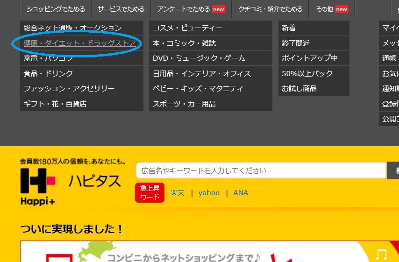
Task: Select 健康・ダイエット・ドラッグストア category
Action: (x=82, y=43)
